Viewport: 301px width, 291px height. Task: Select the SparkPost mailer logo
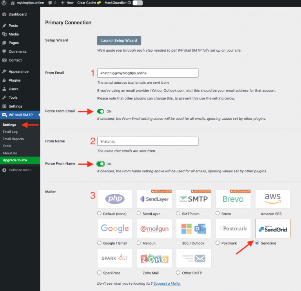coord(115,258)
